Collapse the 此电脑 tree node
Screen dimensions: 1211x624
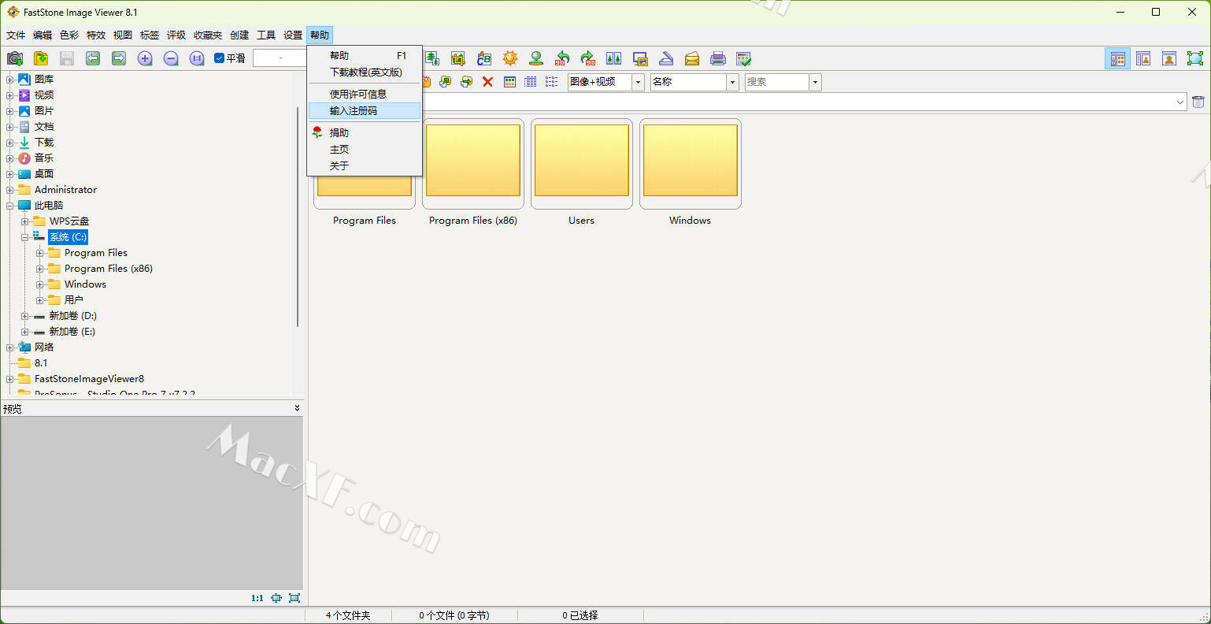pos(9,206)
